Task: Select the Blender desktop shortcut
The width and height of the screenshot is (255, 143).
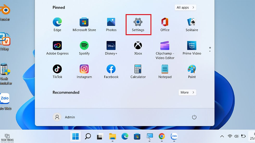Action: click(x=5, y=13)
